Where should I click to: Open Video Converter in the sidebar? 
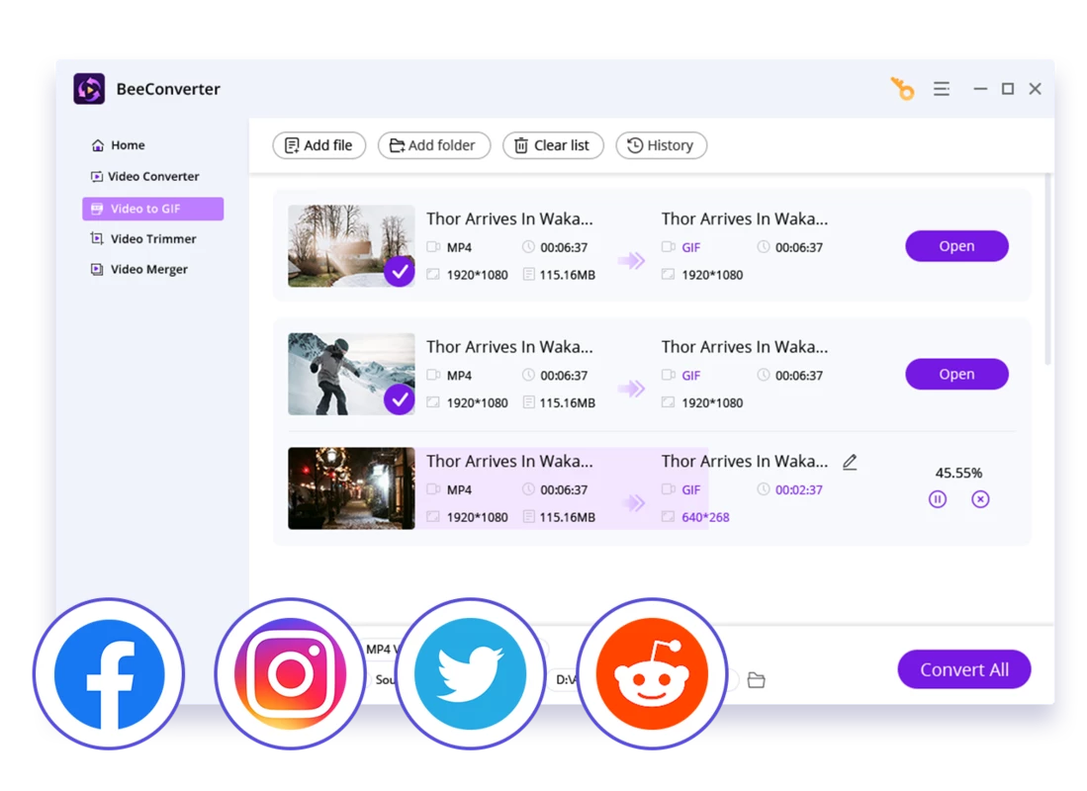[144, 176]
